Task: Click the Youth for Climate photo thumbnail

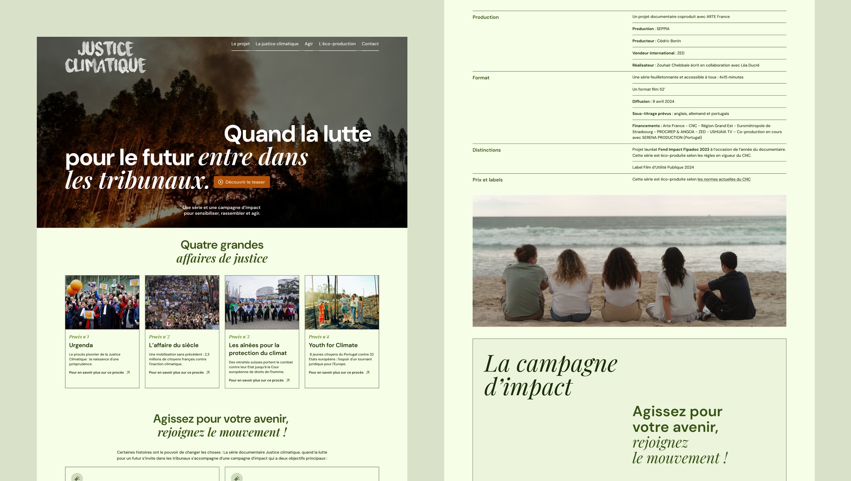Action: 342,302
